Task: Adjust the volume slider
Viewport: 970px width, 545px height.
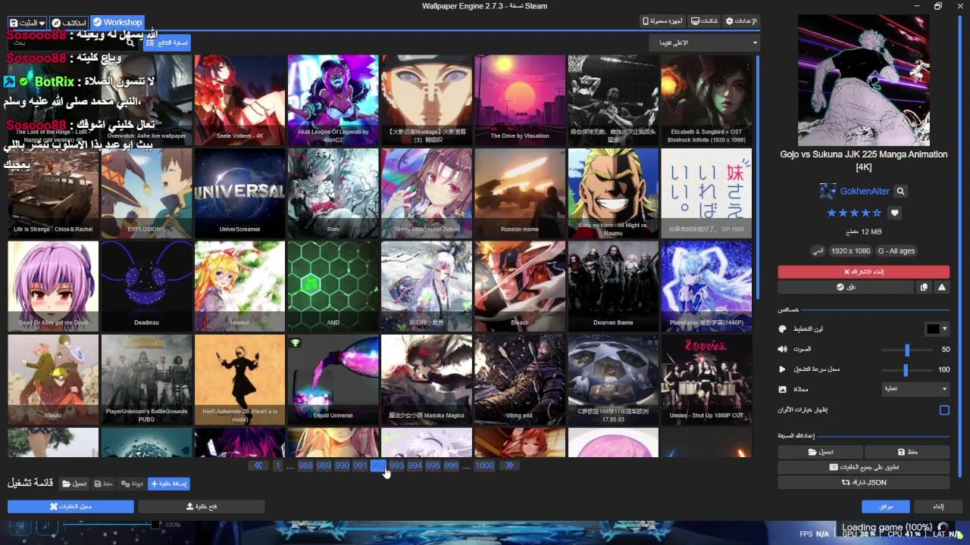Action: [x=906, y=350]
